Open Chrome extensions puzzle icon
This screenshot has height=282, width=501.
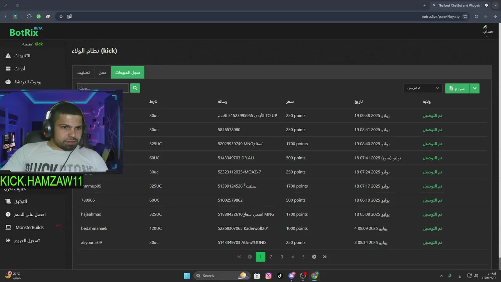29,16
